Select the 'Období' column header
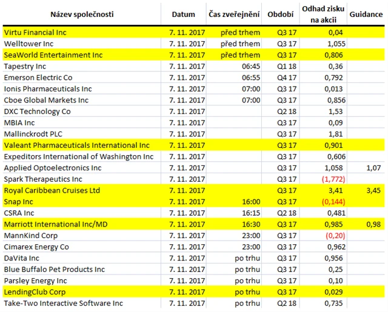 280,15
